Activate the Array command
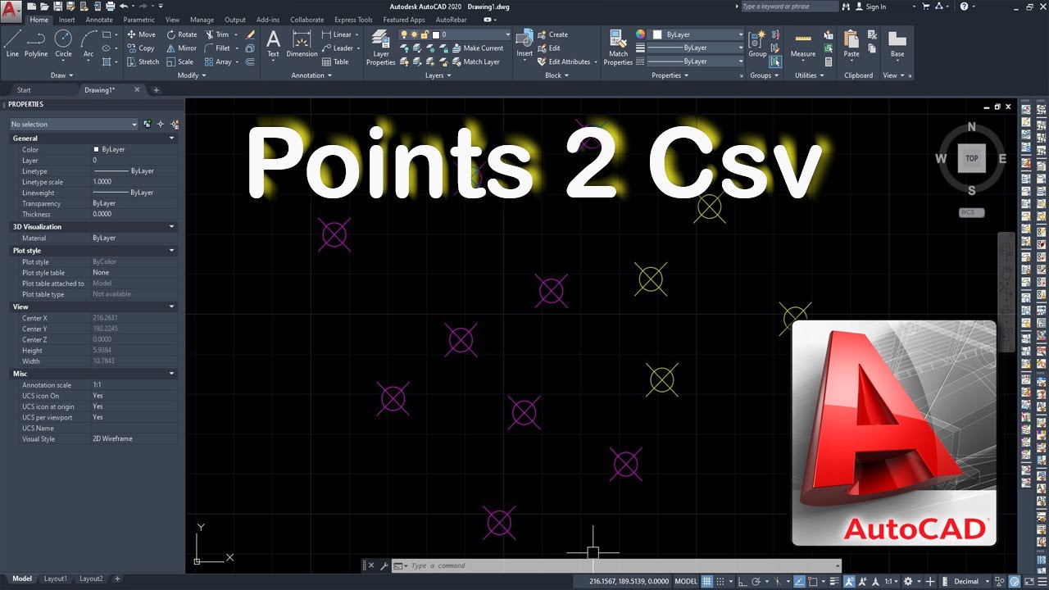The image size is (1049, 590). [218, 61]
